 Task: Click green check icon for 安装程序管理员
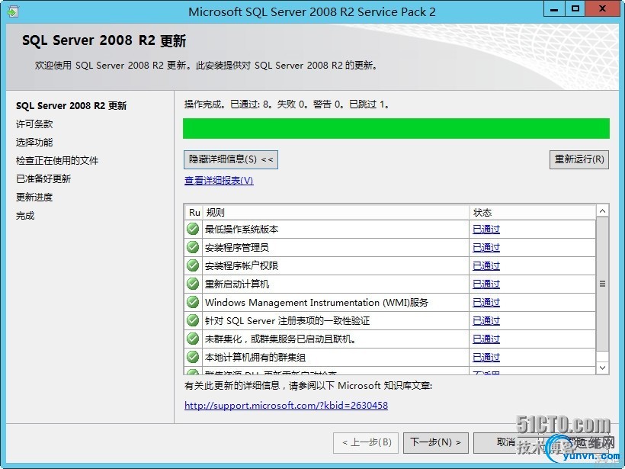point(193,247)
